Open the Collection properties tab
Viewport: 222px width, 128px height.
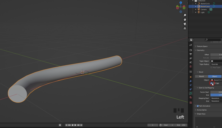coord(191,72)
